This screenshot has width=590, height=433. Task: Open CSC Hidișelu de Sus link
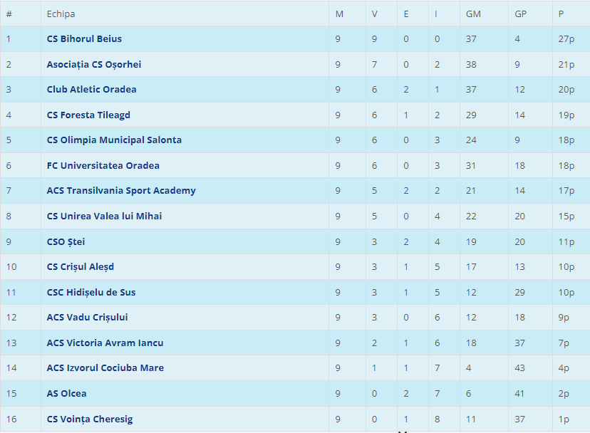(x=91, y=292)
